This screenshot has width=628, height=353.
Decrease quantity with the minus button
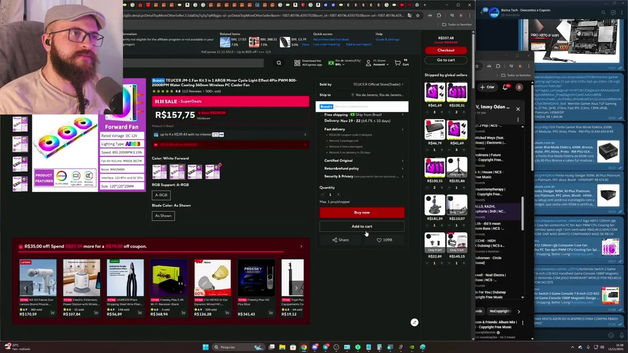tap(322, 195)
